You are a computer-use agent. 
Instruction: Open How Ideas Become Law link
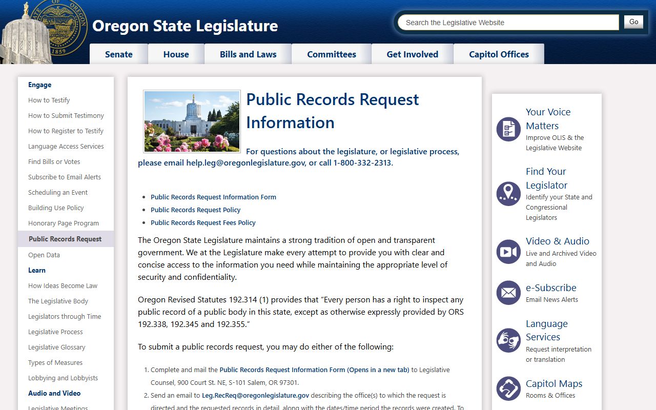(x=63, y=285)
